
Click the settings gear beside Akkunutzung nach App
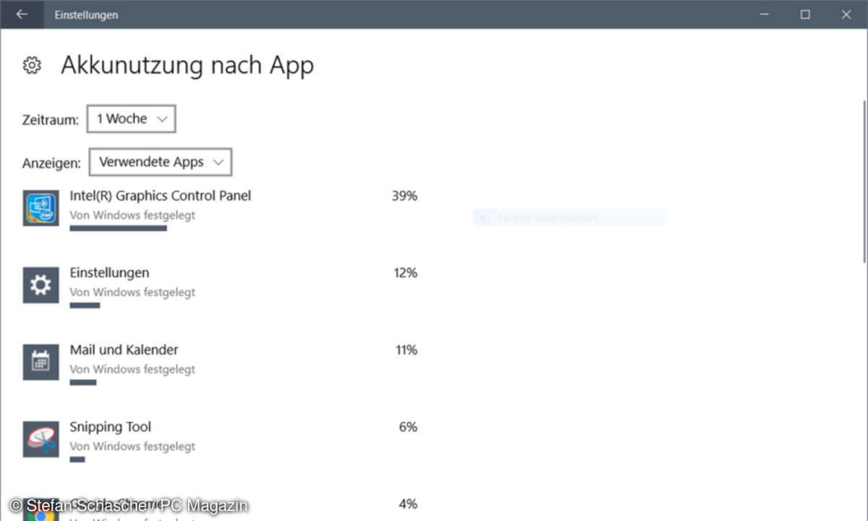point(31,65)
